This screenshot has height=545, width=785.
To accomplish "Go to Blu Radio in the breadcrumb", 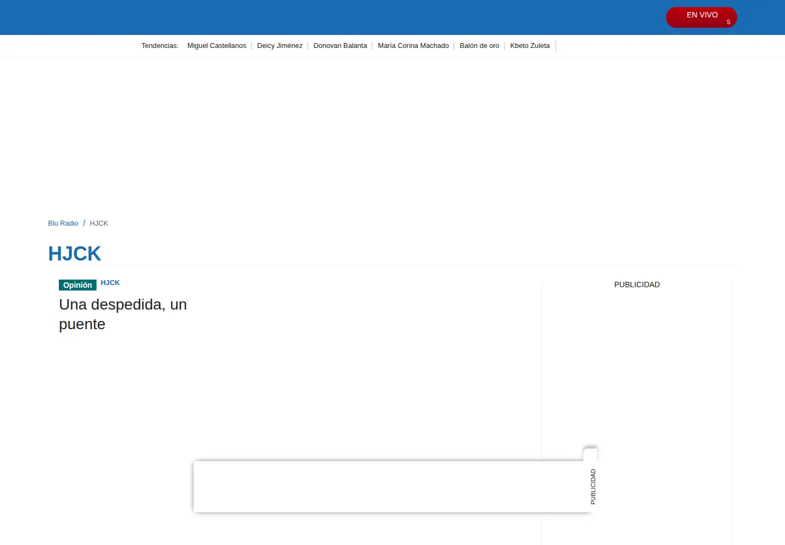I will pyautogui.click(x=63, y=223).
